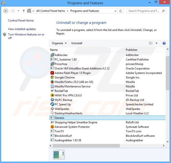Open the Organize dropdown menu
171x163 pixels.
(59, 43)
